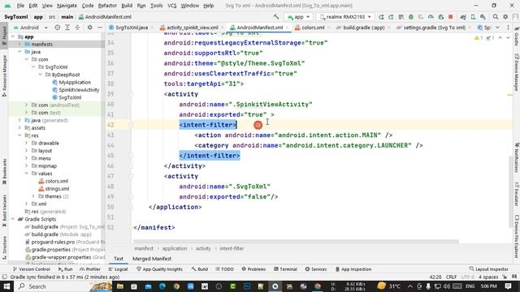
Task: Click the Sync Project with Gradle icon
Action: [x=463, y=17]
